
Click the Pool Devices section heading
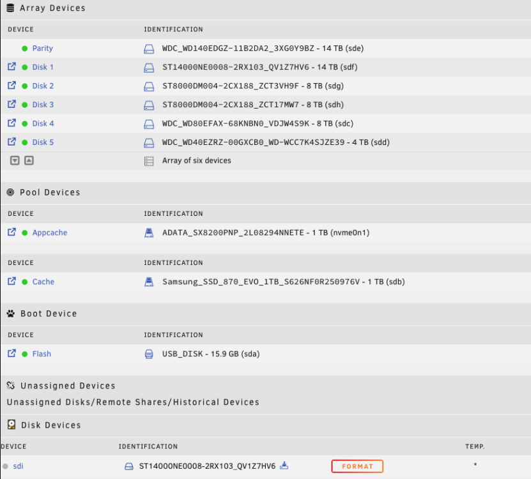50,192
